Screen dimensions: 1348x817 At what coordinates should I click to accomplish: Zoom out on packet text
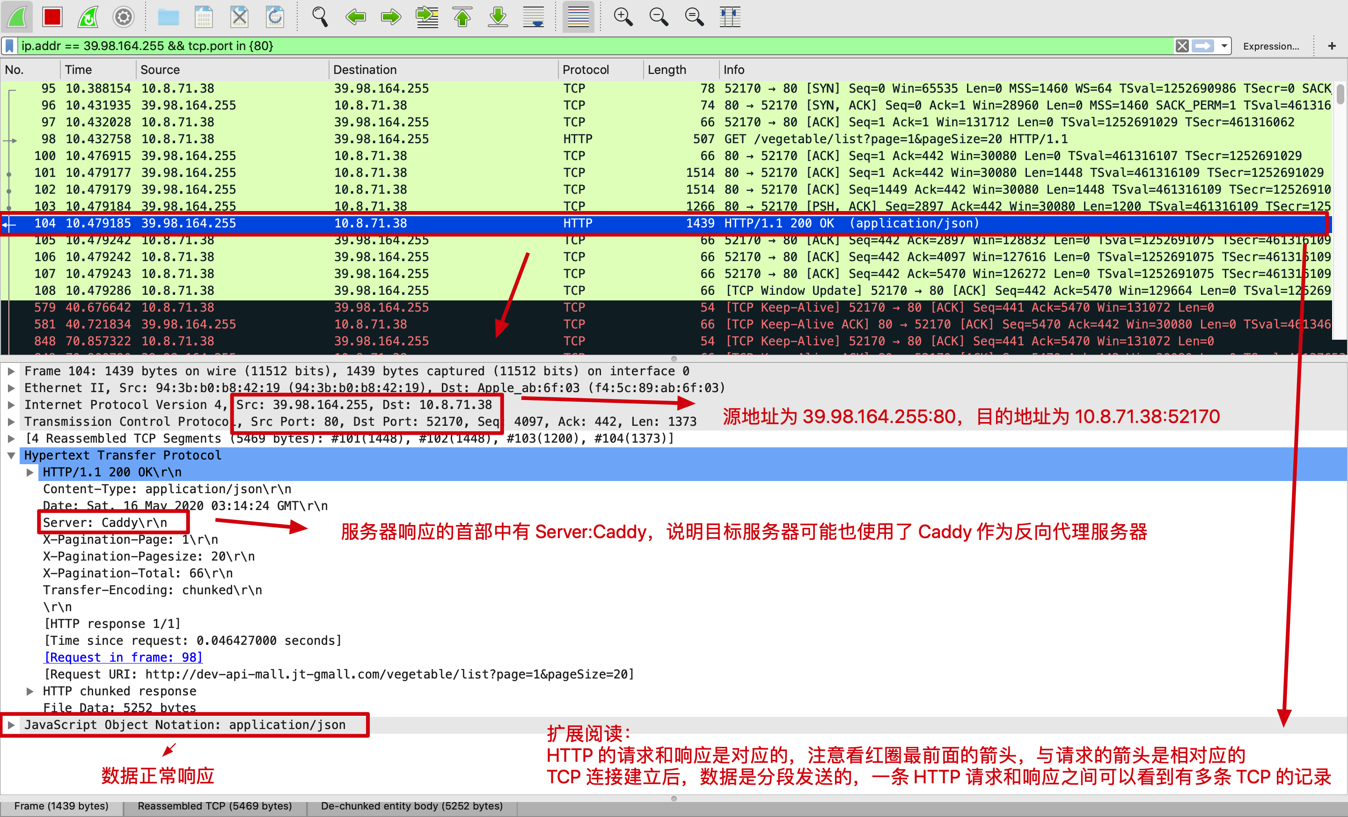tap(659, 17)
